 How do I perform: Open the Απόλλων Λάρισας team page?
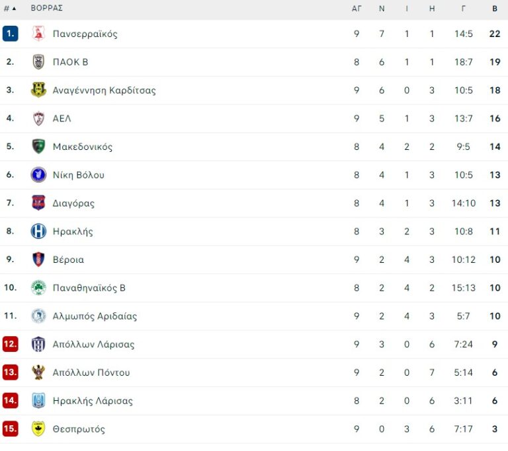(93, 345)
